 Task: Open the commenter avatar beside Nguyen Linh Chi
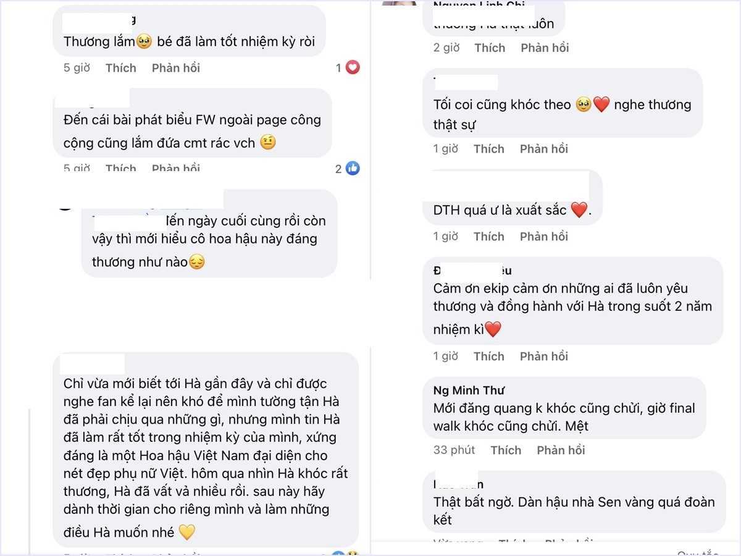click(399, 3)
